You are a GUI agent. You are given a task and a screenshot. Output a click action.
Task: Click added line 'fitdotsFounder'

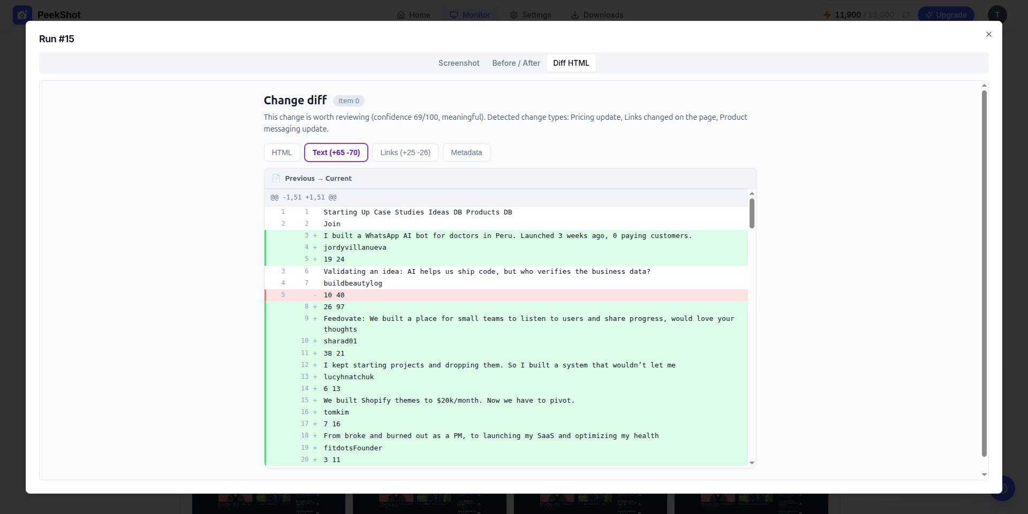[x=506, y=448]
